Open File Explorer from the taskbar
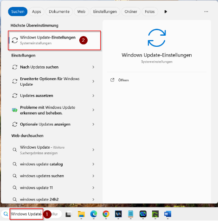The width and height of the screenshot is (218, 221). pyautogui.click(x=81, y=214)
